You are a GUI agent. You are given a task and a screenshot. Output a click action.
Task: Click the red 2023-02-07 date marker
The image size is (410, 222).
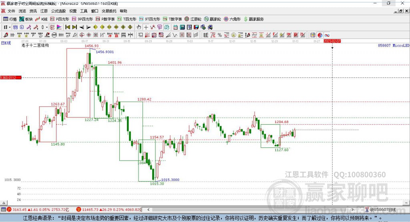pos(332,41)
